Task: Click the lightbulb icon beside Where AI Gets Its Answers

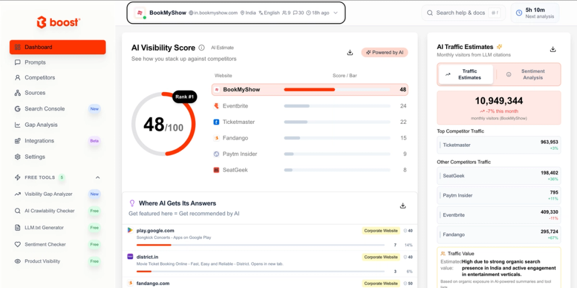Action: pos(132,203)
